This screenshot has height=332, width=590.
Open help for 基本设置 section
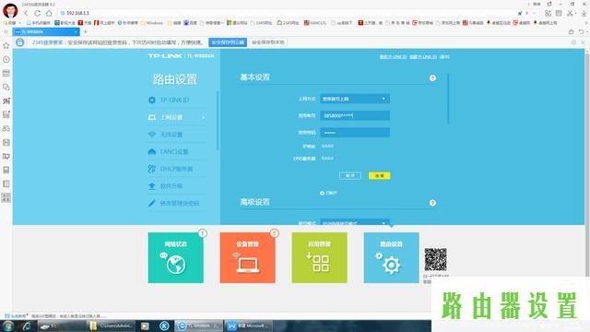[x=432, y=77]
